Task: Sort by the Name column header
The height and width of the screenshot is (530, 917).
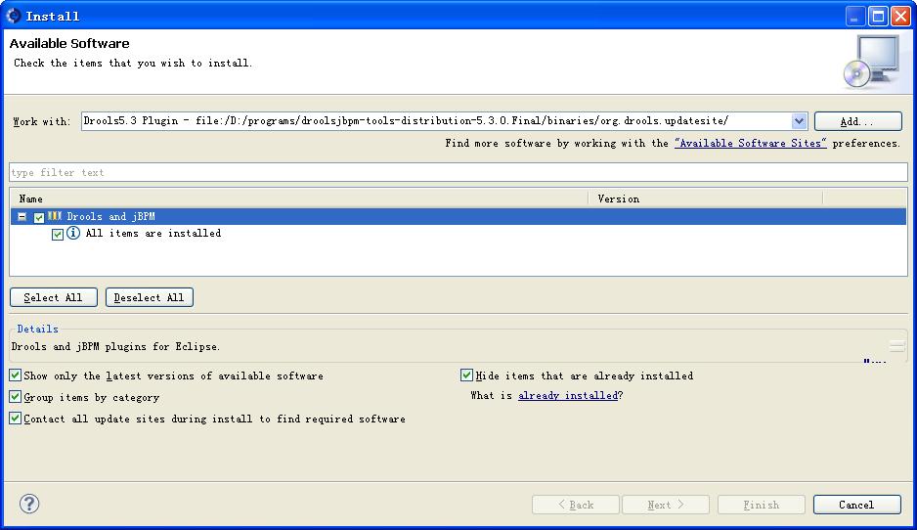Action: coord(299,199)
